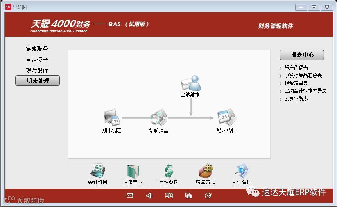This screenshot has height=207, width=337.
Task: Open 往来单位 folder icon
Action: [133, 171]
